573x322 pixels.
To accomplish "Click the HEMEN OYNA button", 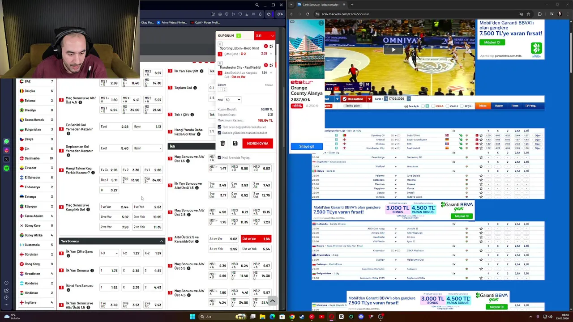I will pos(257,144).
